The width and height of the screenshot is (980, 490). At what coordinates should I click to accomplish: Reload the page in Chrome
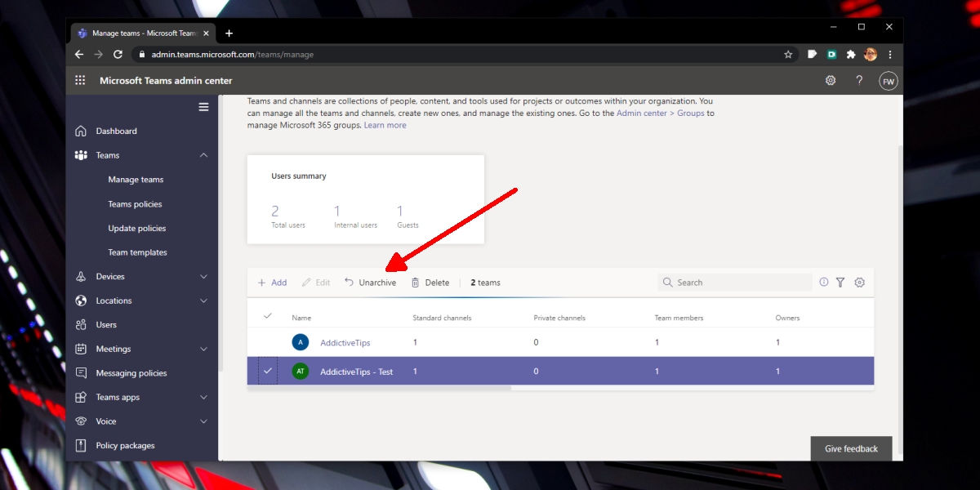click(118, 55)
